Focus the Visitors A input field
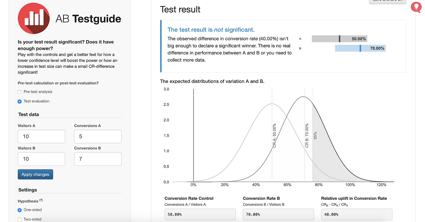 tap(41, 136)
